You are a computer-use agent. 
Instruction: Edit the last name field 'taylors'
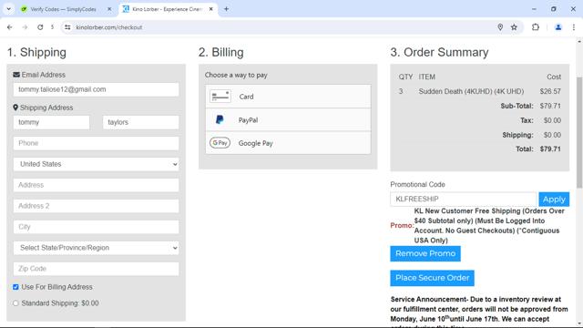(x=140, y=122)
